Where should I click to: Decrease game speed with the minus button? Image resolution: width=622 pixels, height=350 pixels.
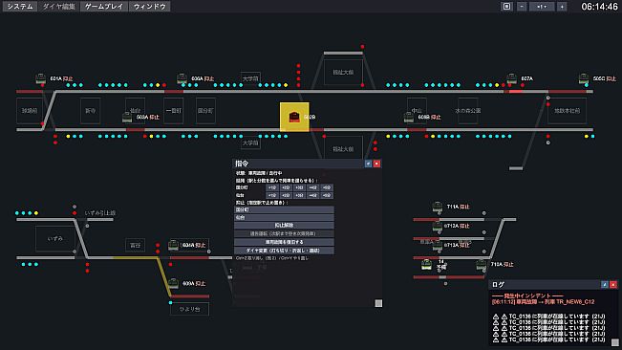(522, 7)
